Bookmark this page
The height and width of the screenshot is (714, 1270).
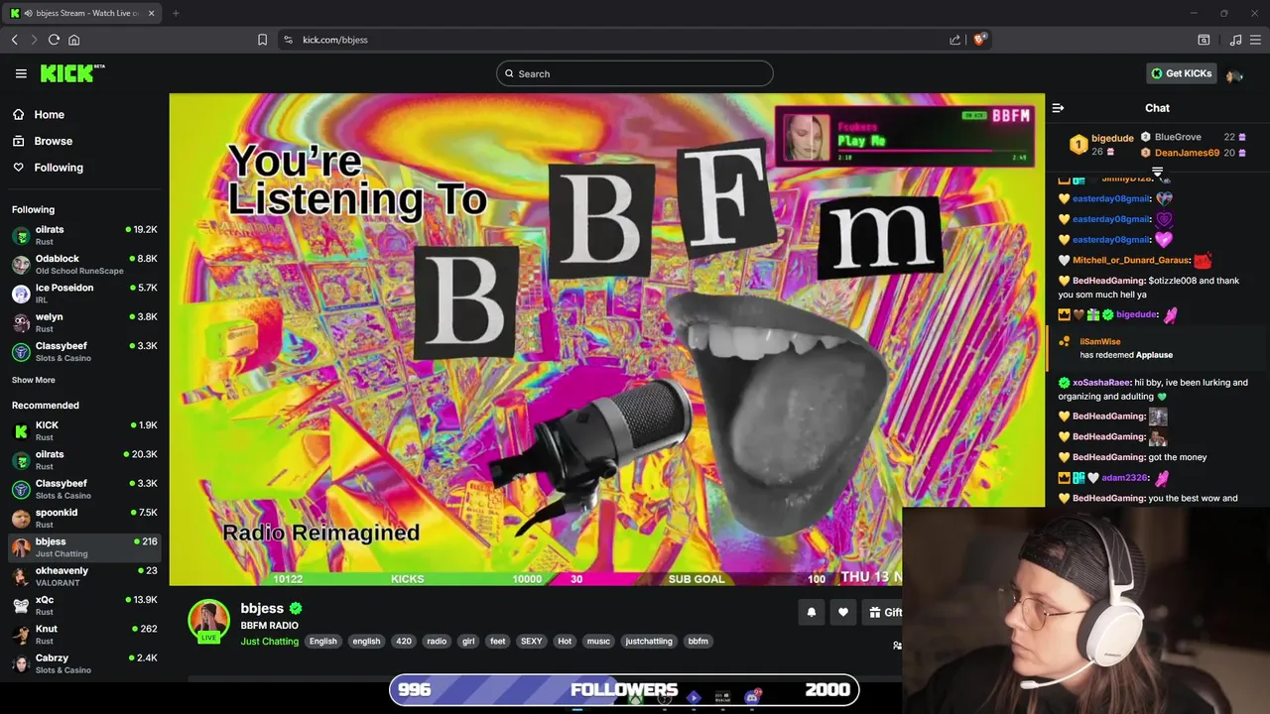(262, 40)
